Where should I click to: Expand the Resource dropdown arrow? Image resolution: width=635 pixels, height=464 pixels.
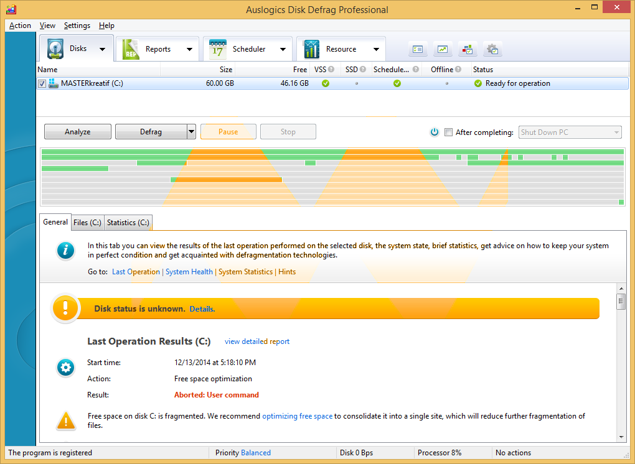(376, 49)
